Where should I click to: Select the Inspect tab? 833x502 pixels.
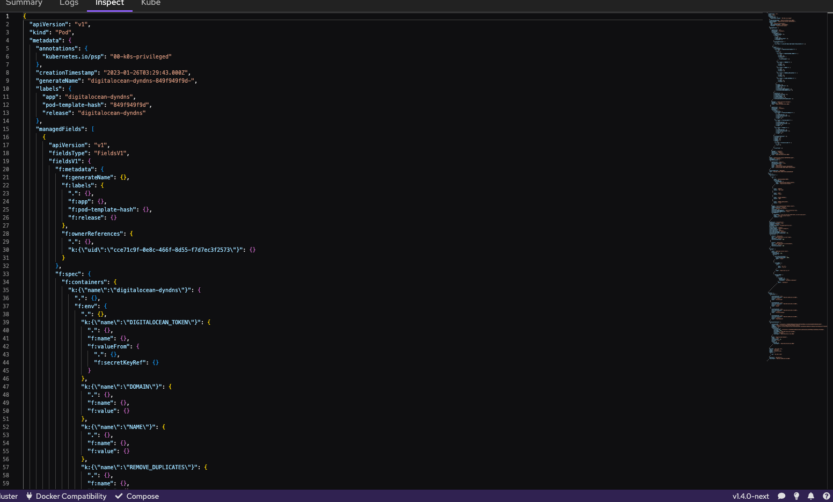pyautogui.click(x=109, y=3)
